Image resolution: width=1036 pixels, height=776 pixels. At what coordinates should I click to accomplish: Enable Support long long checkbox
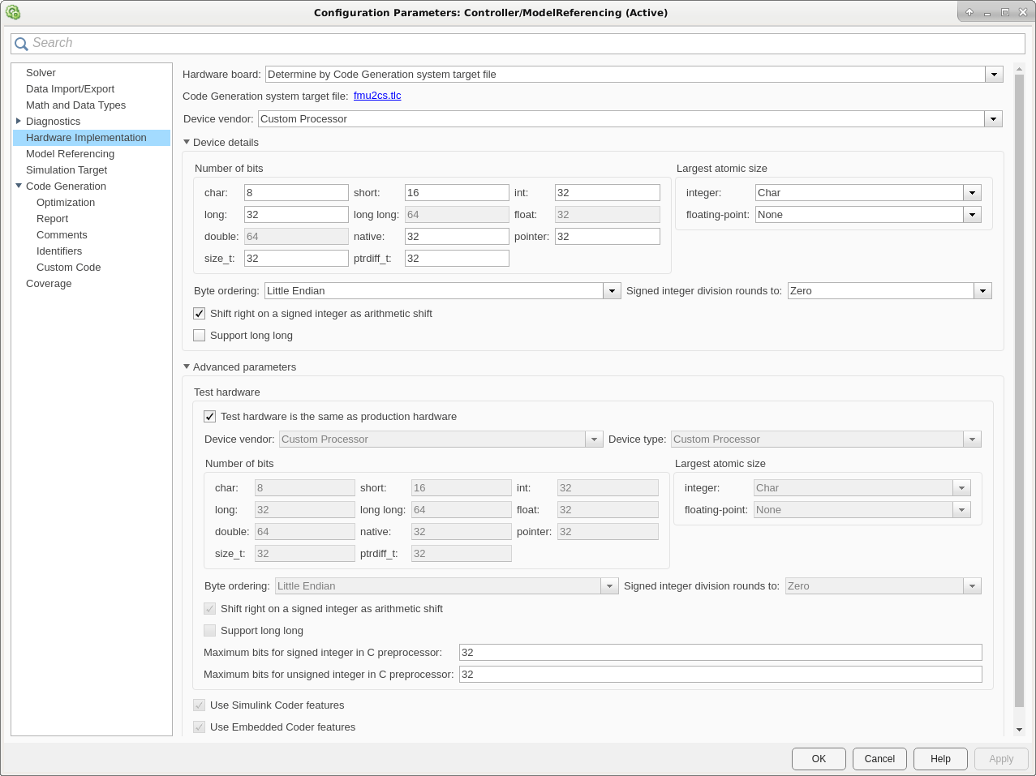point(200,335)
